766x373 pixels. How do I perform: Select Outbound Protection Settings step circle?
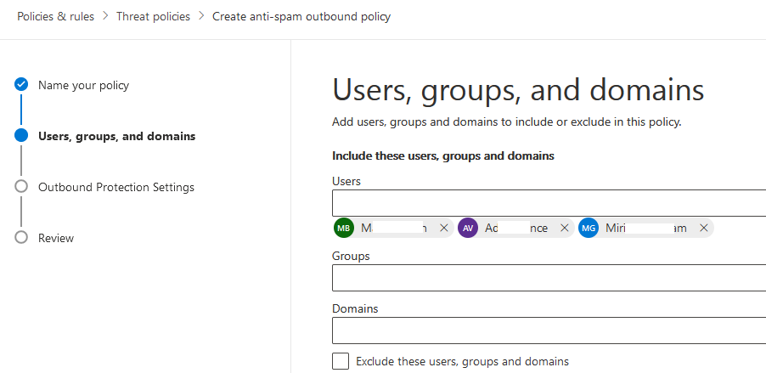[x=21, y=187]
